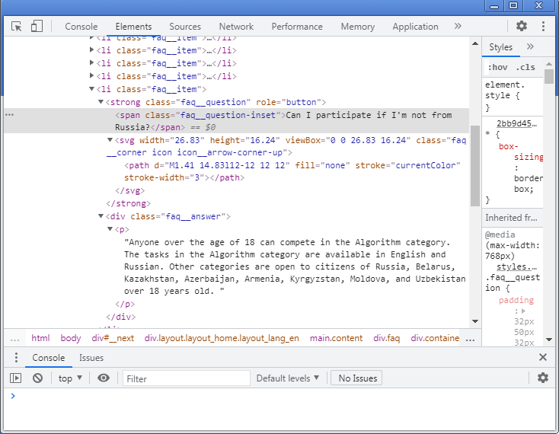Click the main.content breadcrumb
This screenshot has width=559, height=434.
[336, 338]
